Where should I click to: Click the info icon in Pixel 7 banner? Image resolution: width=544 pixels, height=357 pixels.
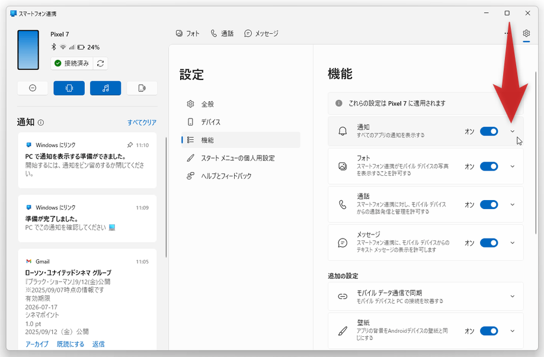point(339,103)
